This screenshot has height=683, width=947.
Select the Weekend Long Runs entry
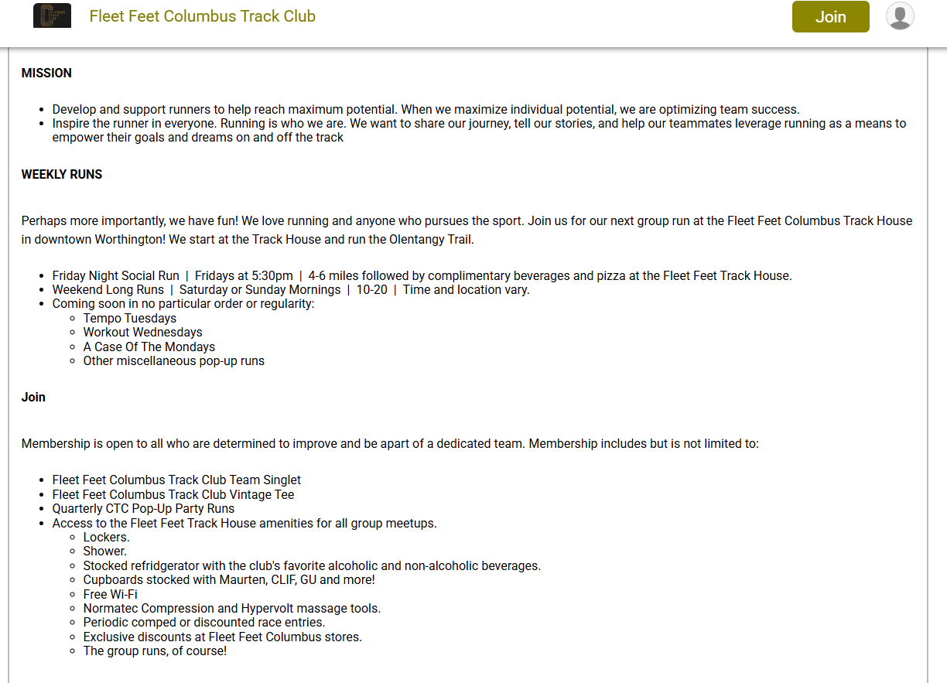[x=108, y=289]
